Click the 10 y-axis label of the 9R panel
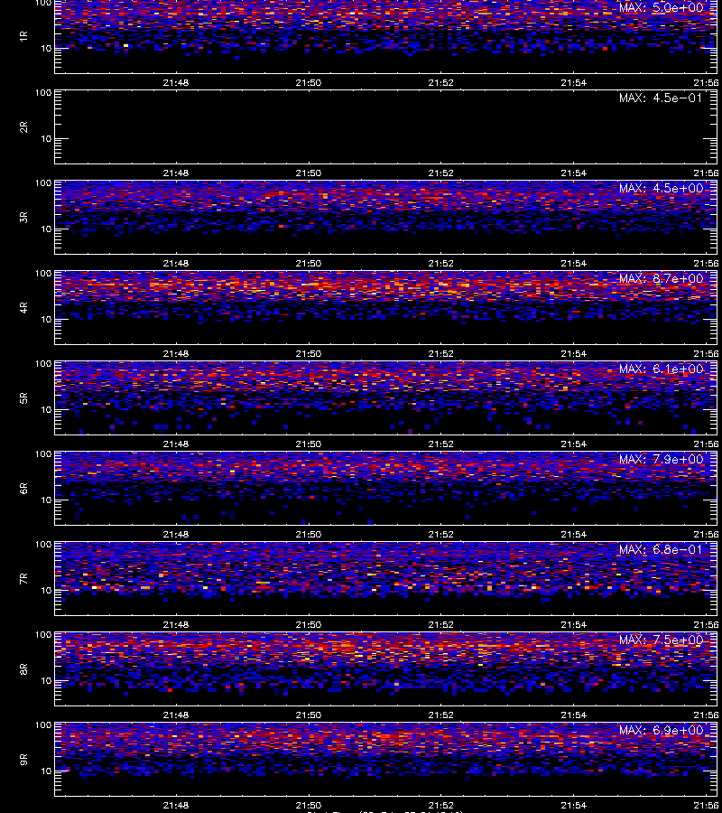Viewport: 722px width, 813px height. (46, 771)
